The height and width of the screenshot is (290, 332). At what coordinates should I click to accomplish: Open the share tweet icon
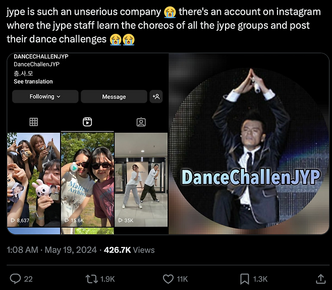(x=320, y=278)
